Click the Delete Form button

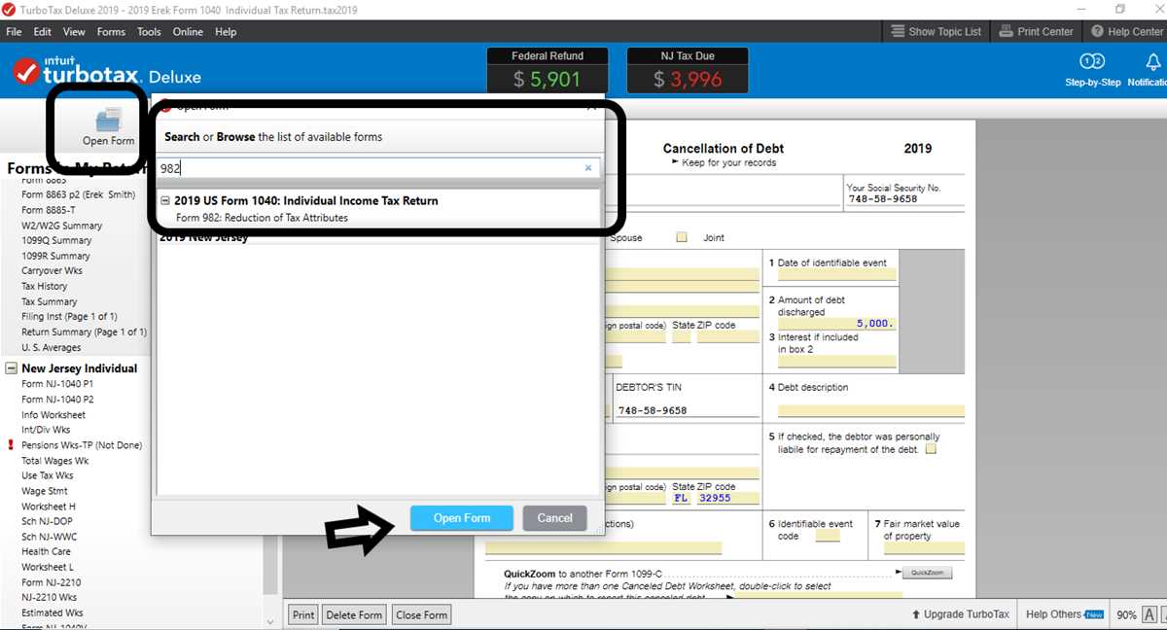[354, 614]
